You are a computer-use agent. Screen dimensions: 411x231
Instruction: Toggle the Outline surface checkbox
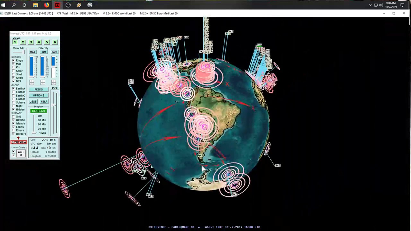coord(13,120)
